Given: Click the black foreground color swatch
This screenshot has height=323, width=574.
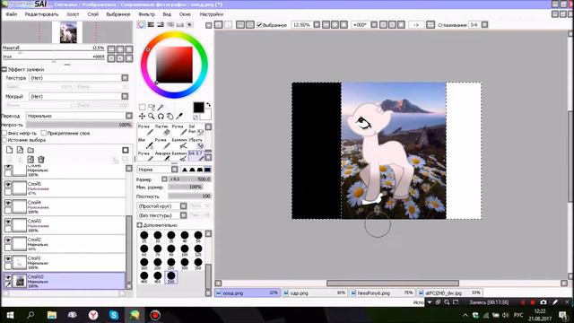Looking at the screenshot, I should coord(198,108).
